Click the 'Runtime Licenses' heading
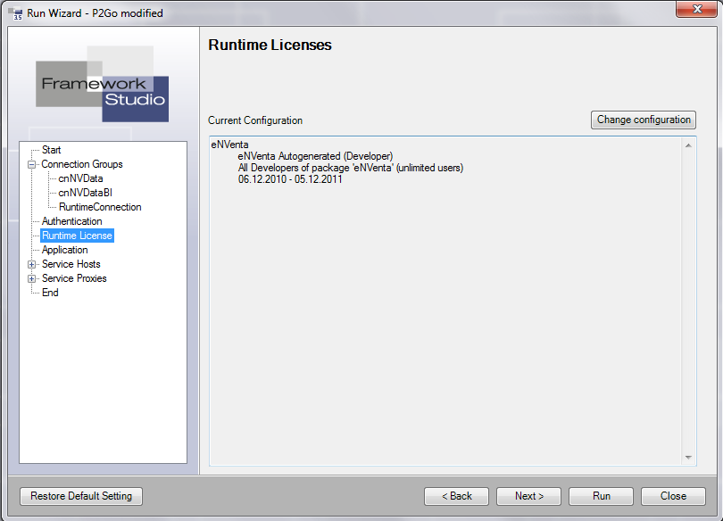 [270, 45]
